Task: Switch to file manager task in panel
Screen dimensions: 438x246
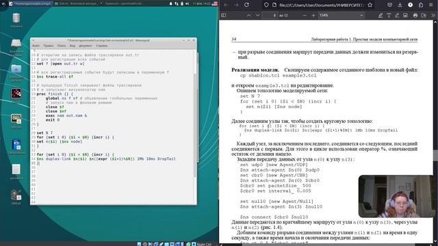Action: click(75, 3)
